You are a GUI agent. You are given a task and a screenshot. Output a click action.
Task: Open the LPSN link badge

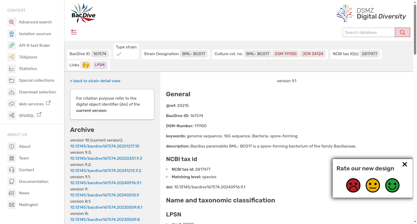click(x=100, y=65)
